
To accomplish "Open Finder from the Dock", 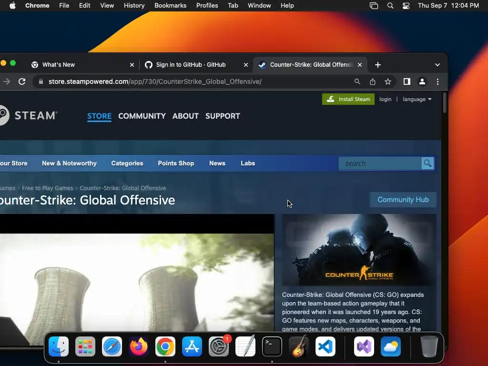I will pyautogui.click(x=59, y=346).
